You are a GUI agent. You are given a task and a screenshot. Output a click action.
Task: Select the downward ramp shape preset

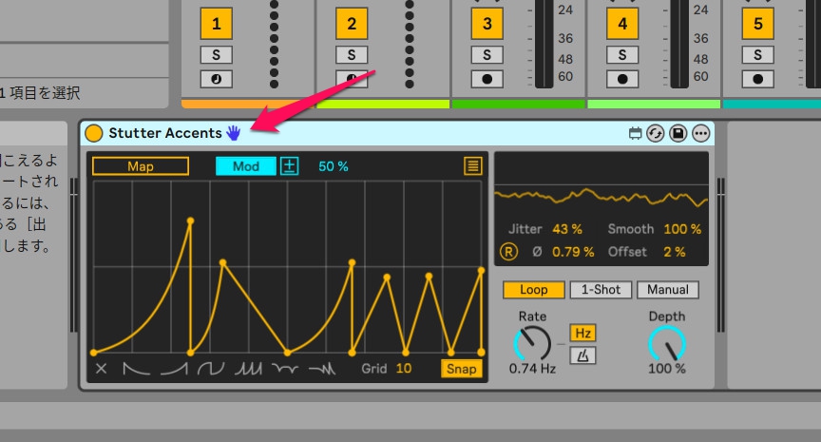[137, 368]
